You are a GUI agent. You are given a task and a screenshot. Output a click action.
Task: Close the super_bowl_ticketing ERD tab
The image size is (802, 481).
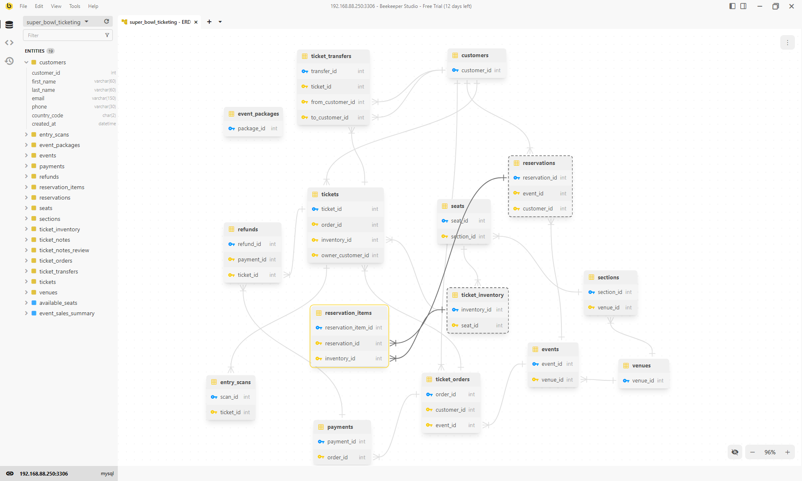pyautogui.click(x=196, y=22)
